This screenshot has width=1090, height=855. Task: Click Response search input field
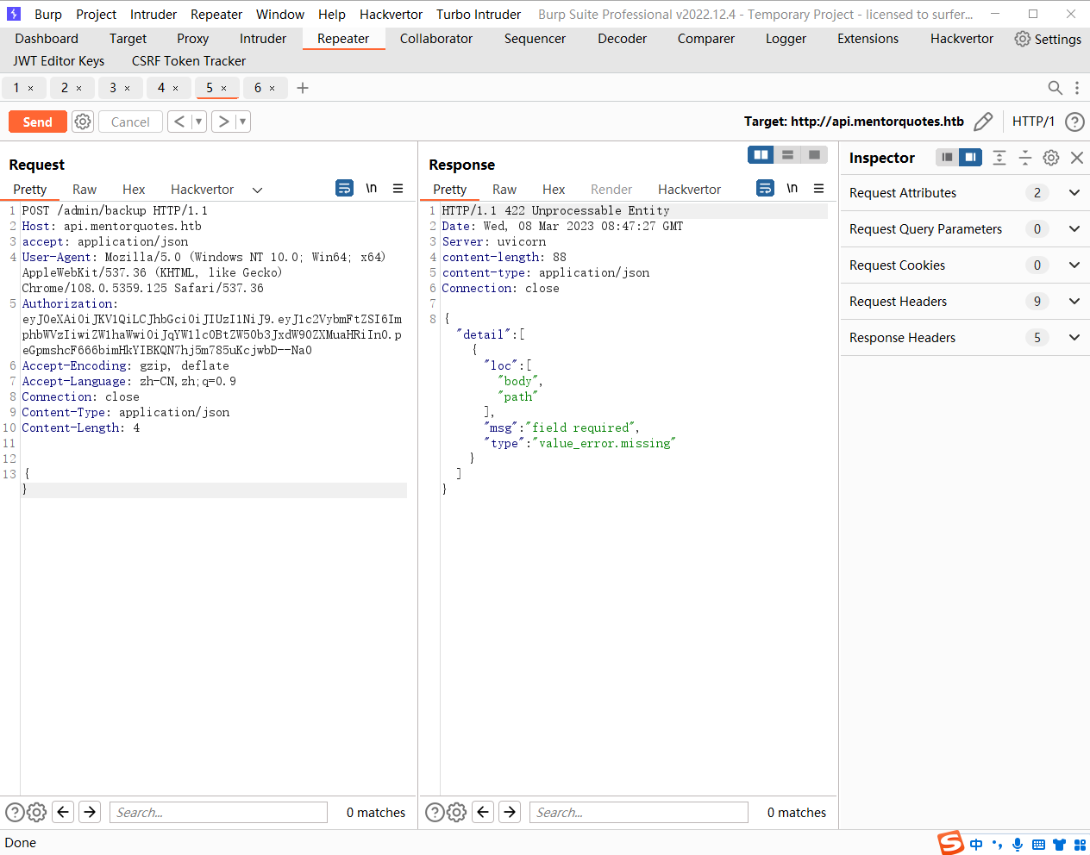click(x=639, y=812)
